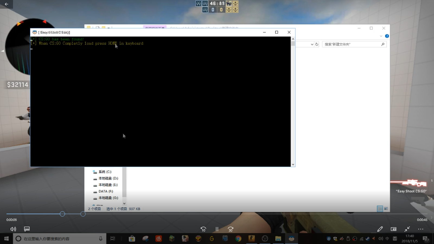Click the taskbar clock showing 17:40

pos(410,239)
